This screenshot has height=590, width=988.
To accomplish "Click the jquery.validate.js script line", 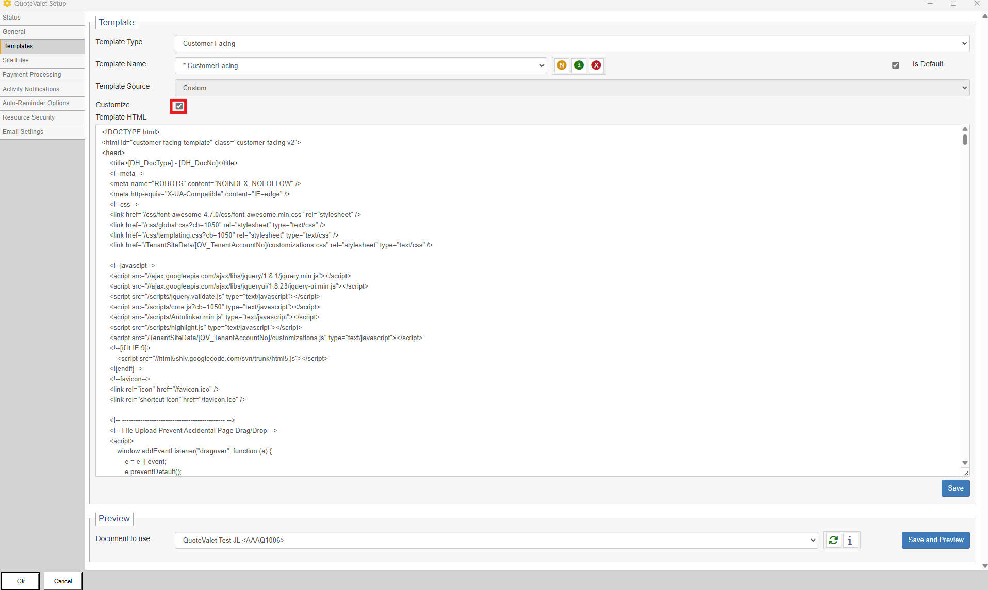I will (x=215, y=296).
